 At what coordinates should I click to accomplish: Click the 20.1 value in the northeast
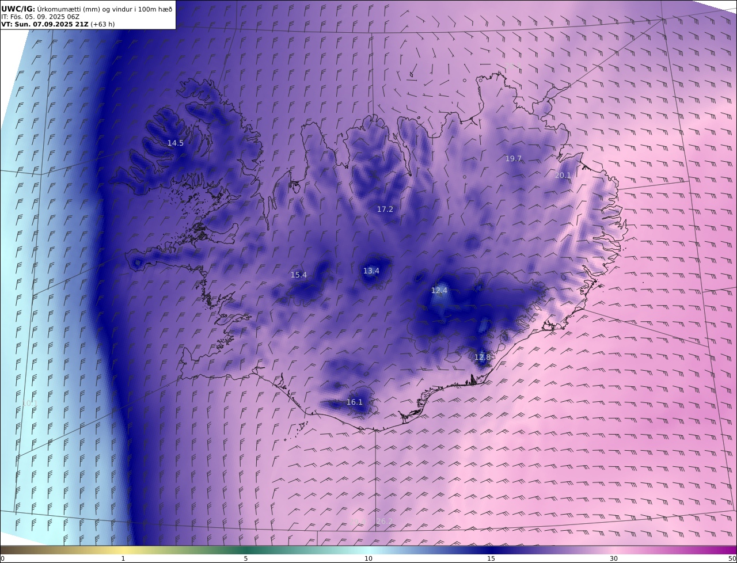(563, 176)
